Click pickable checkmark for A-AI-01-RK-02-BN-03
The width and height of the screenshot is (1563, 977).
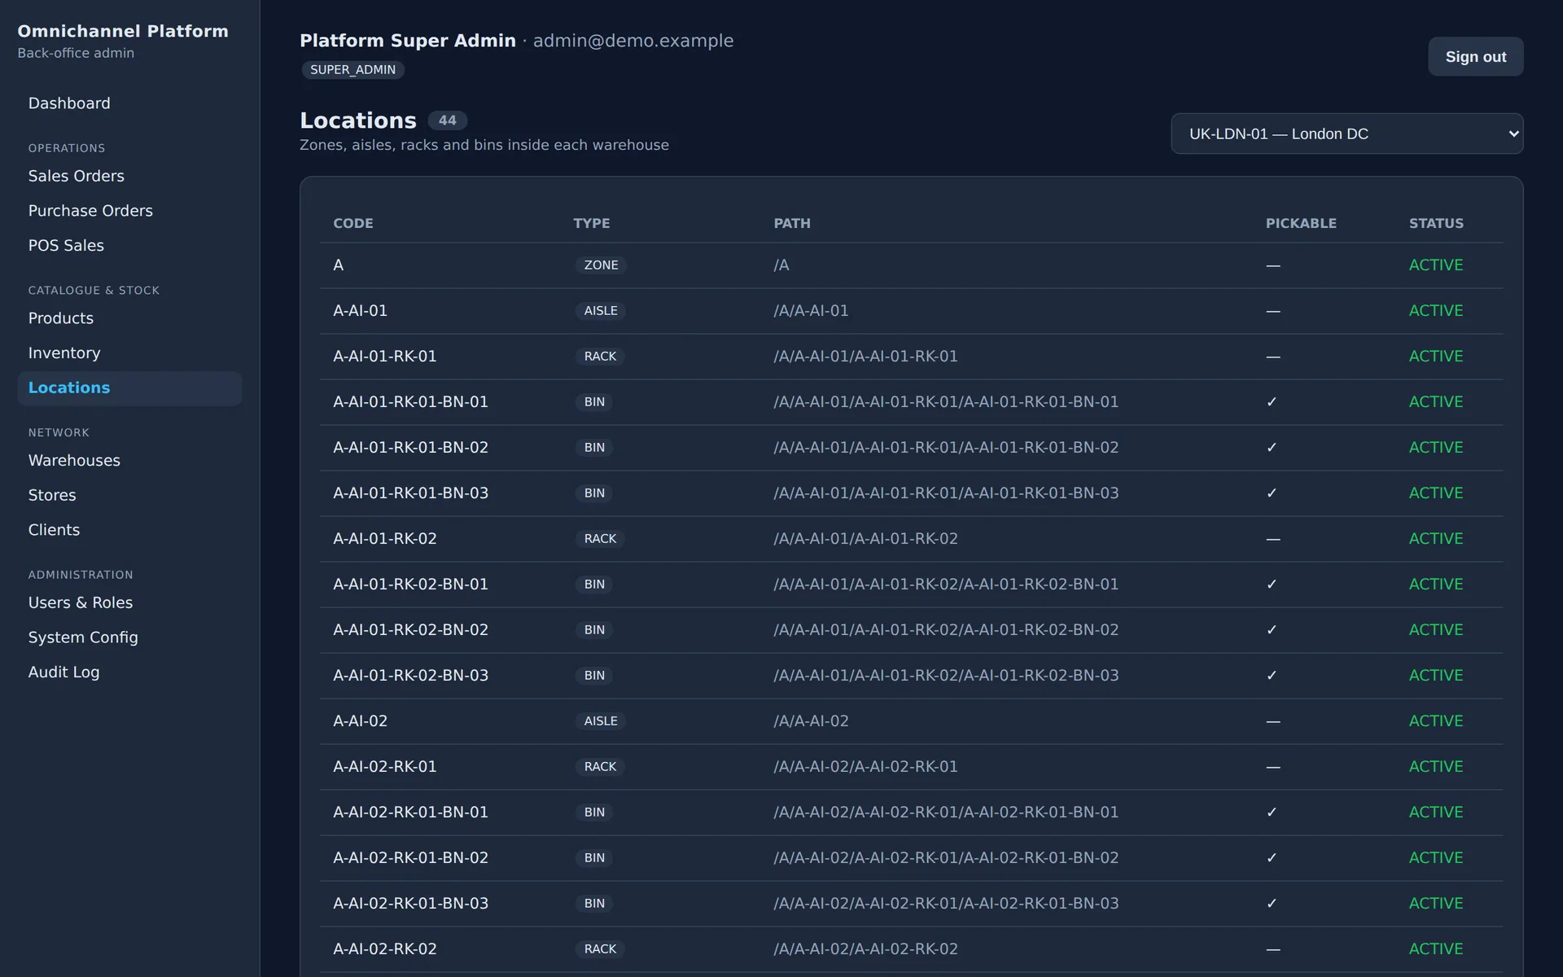coord(1272,676)
